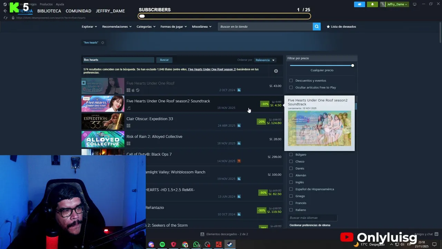Check the Alemán language filter
Viewport: 442px width, 249px height.
[291, 175]
